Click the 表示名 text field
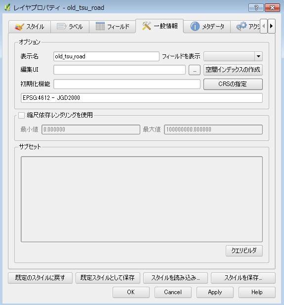 click(x=106, y=56)
